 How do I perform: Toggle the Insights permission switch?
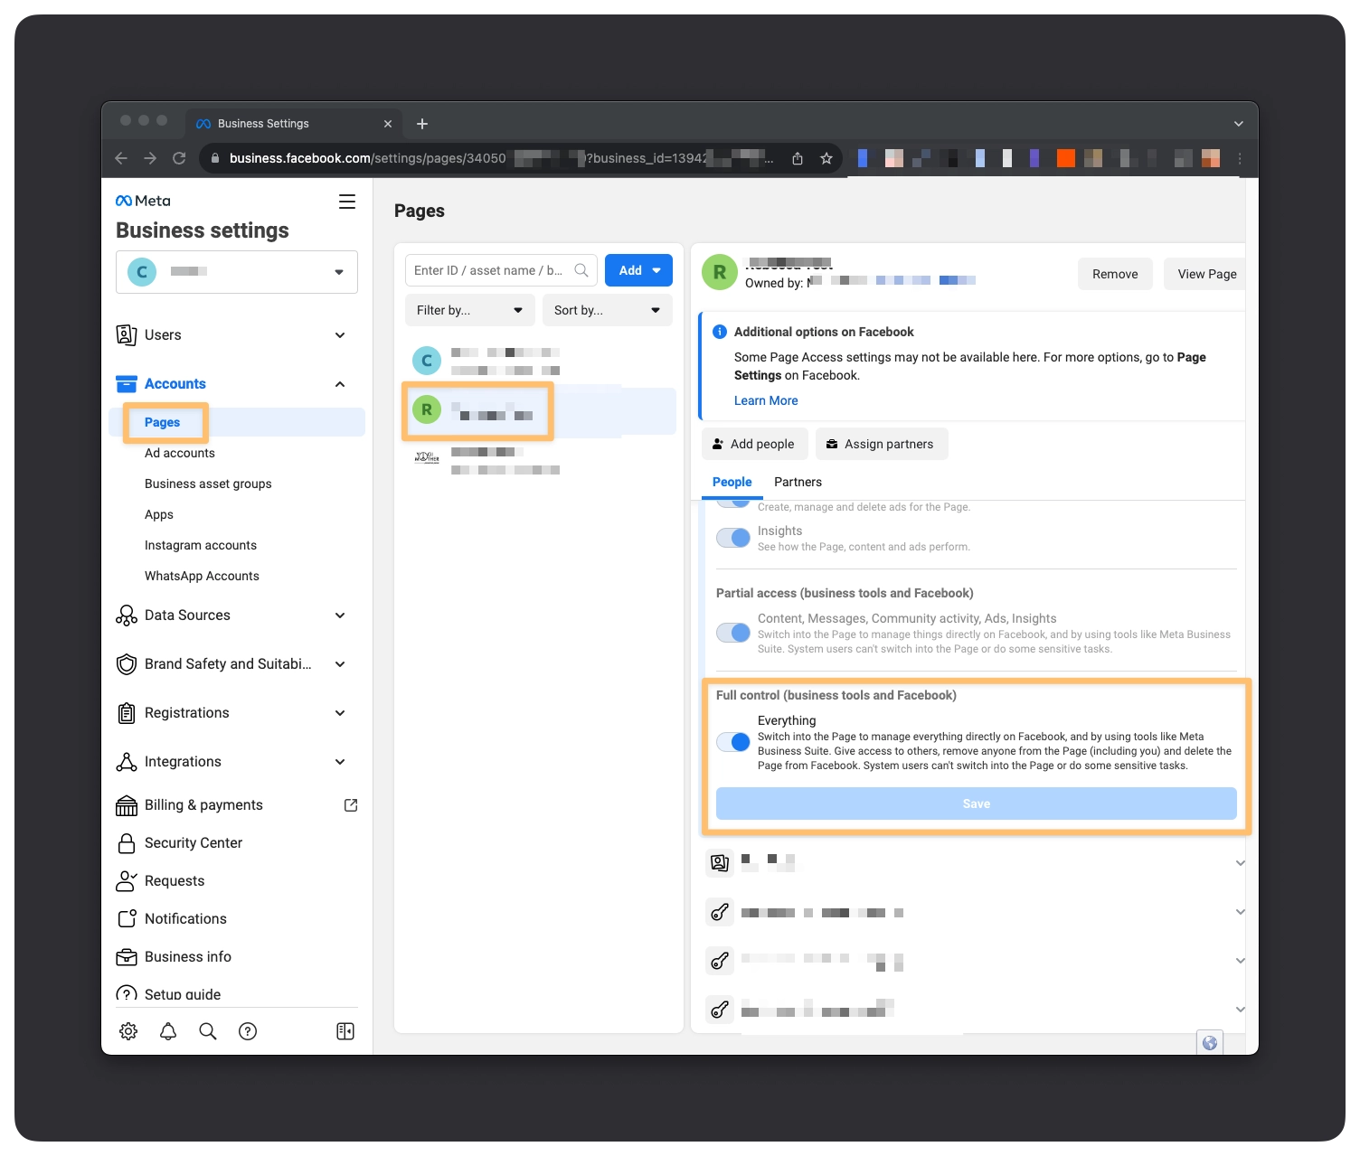point(733,538)
